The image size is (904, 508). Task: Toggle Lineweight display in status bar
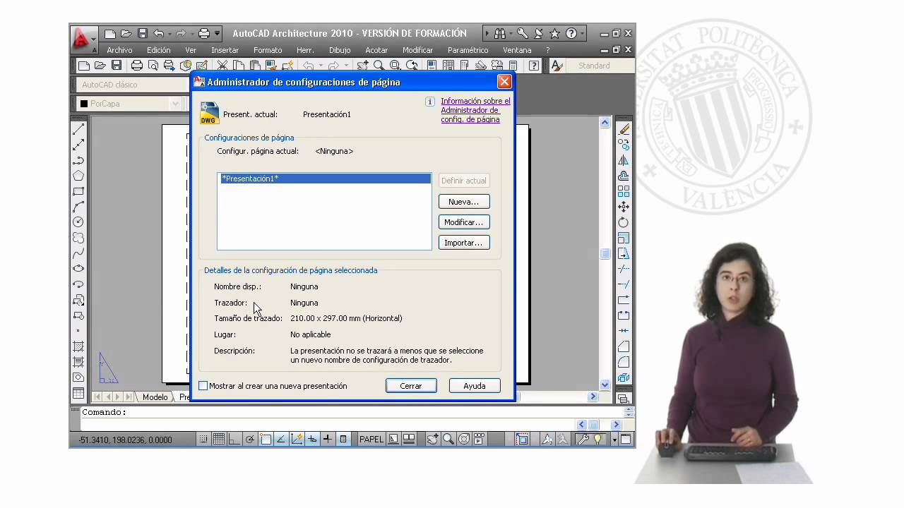(x=328, y=439)
